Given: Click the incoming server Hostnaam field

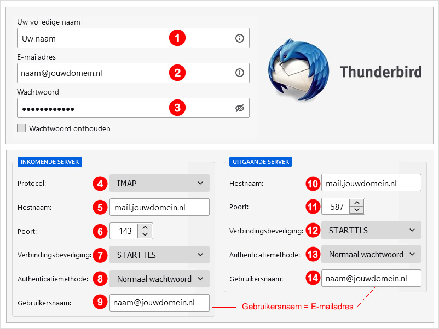Looking at the screenshot, I should click(x=159, y=207).
